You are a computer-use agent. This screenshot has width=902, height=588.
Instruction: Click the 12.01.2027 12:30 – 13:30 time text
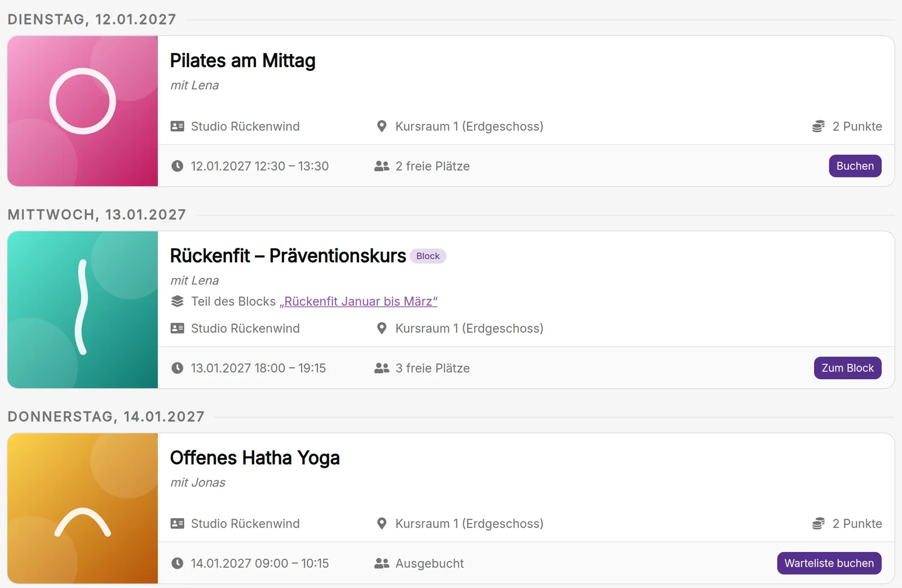click(259, 166)
